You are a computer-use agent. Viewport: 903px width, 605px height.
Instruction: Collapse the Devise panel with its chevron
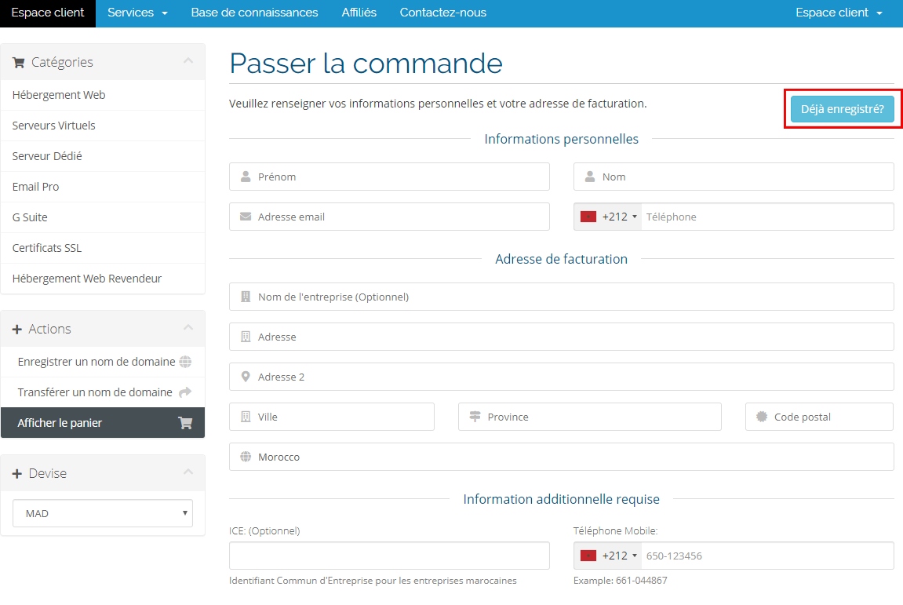click(188, 472)
